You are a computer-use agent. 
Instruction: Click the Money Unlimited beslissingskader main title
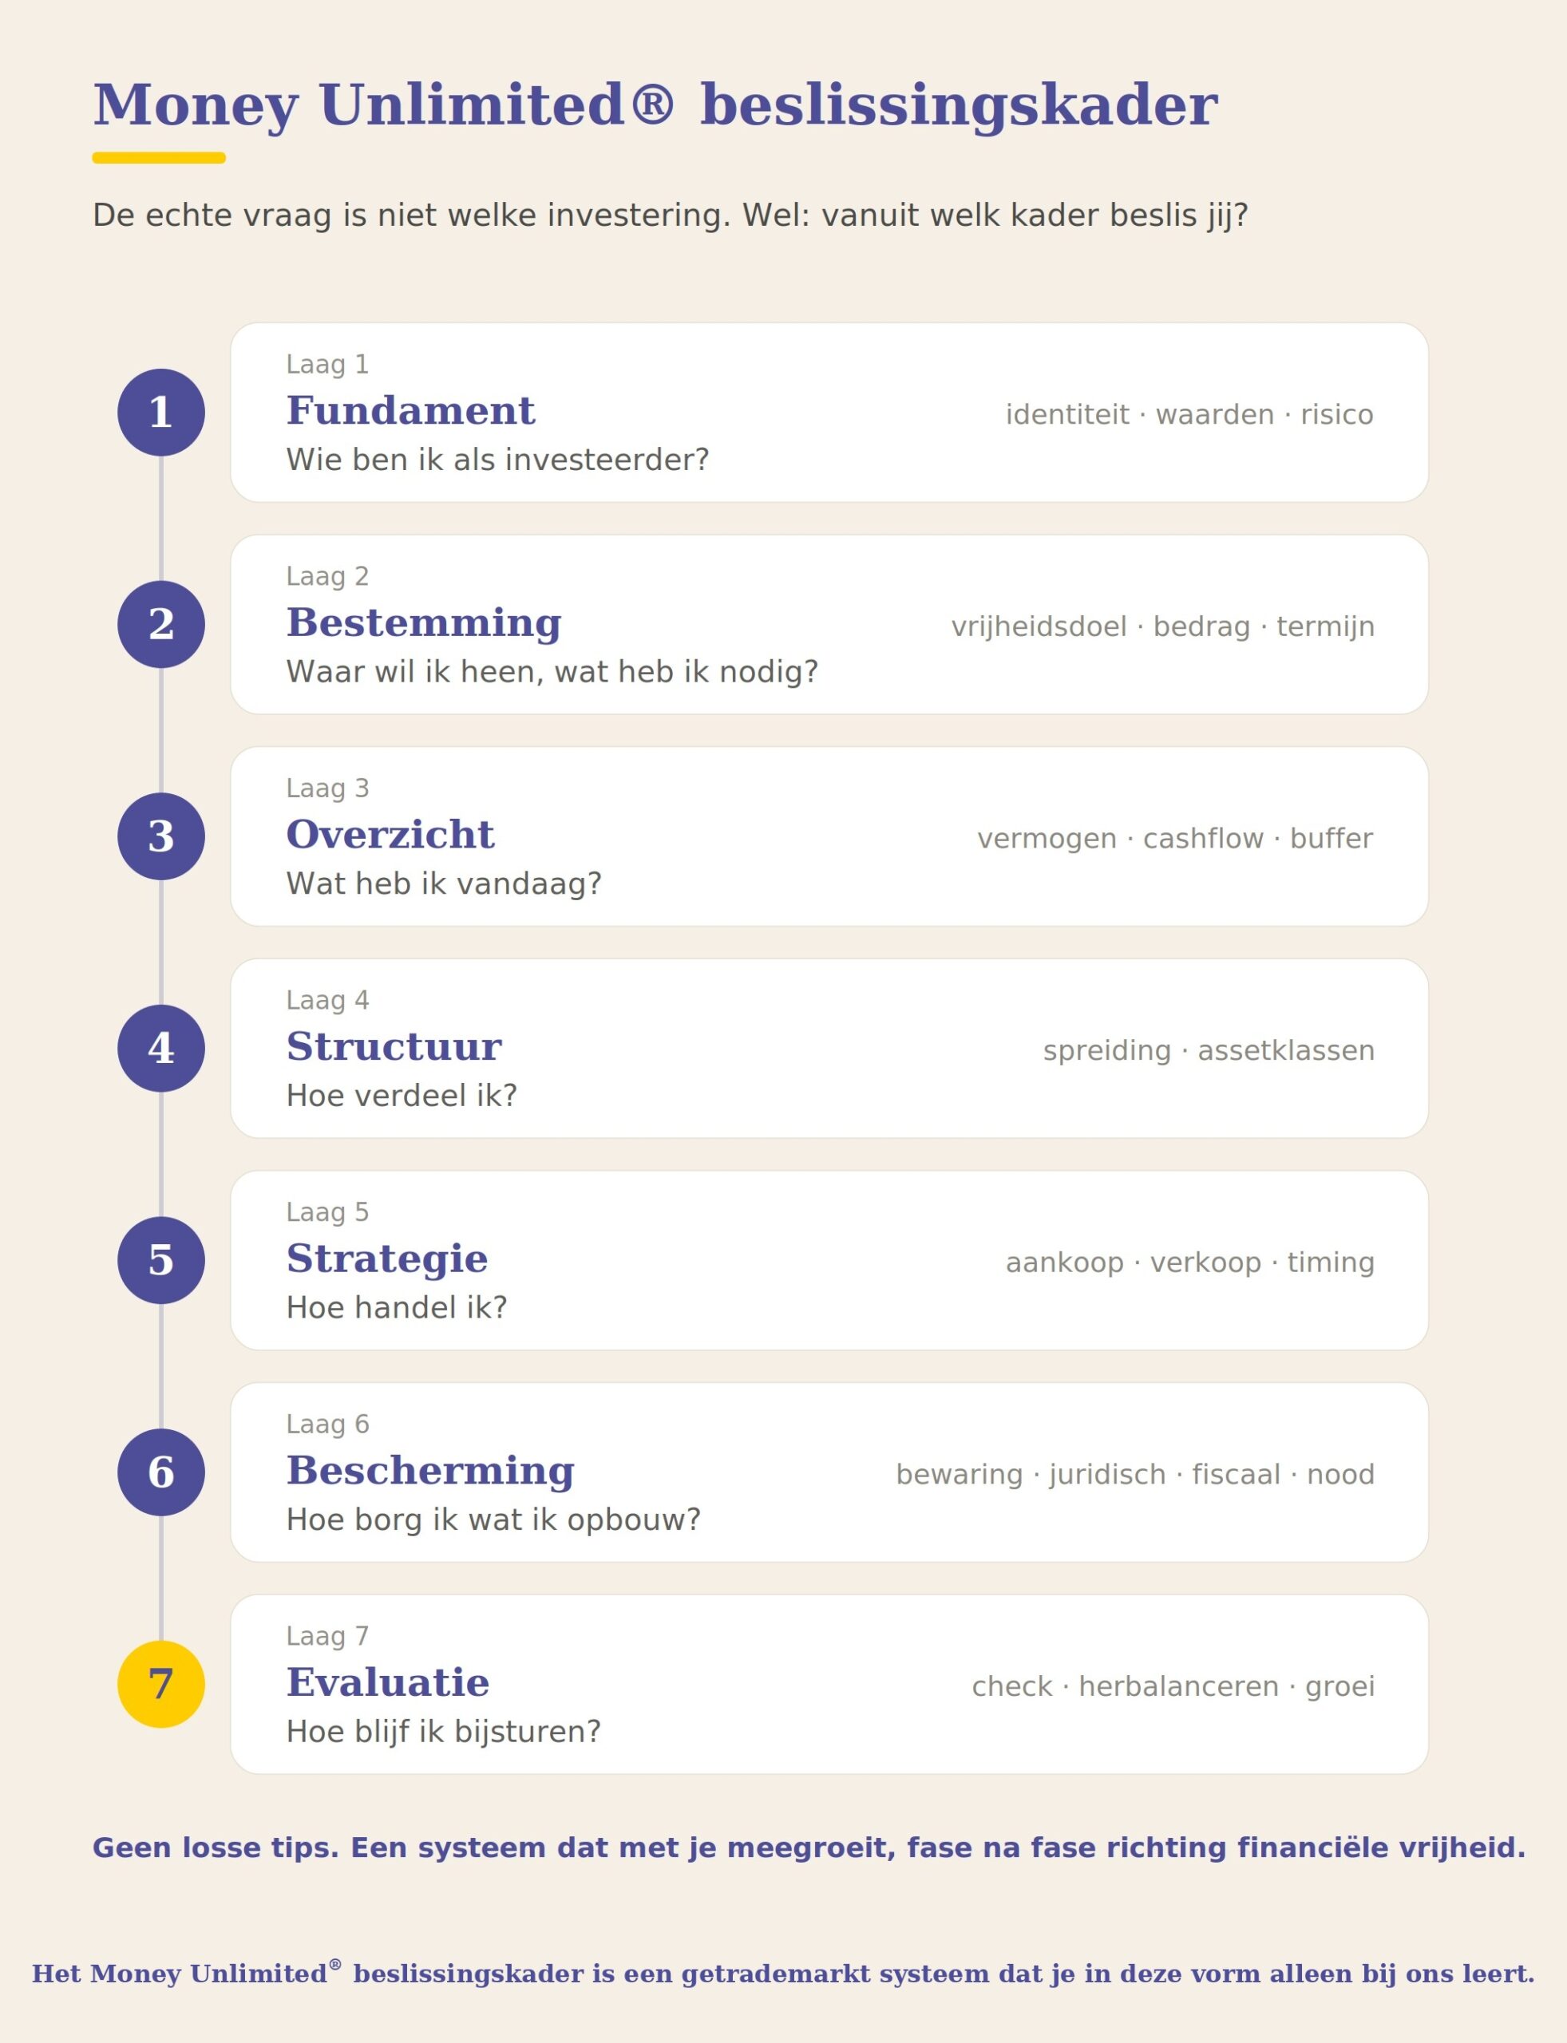point(655,105)
